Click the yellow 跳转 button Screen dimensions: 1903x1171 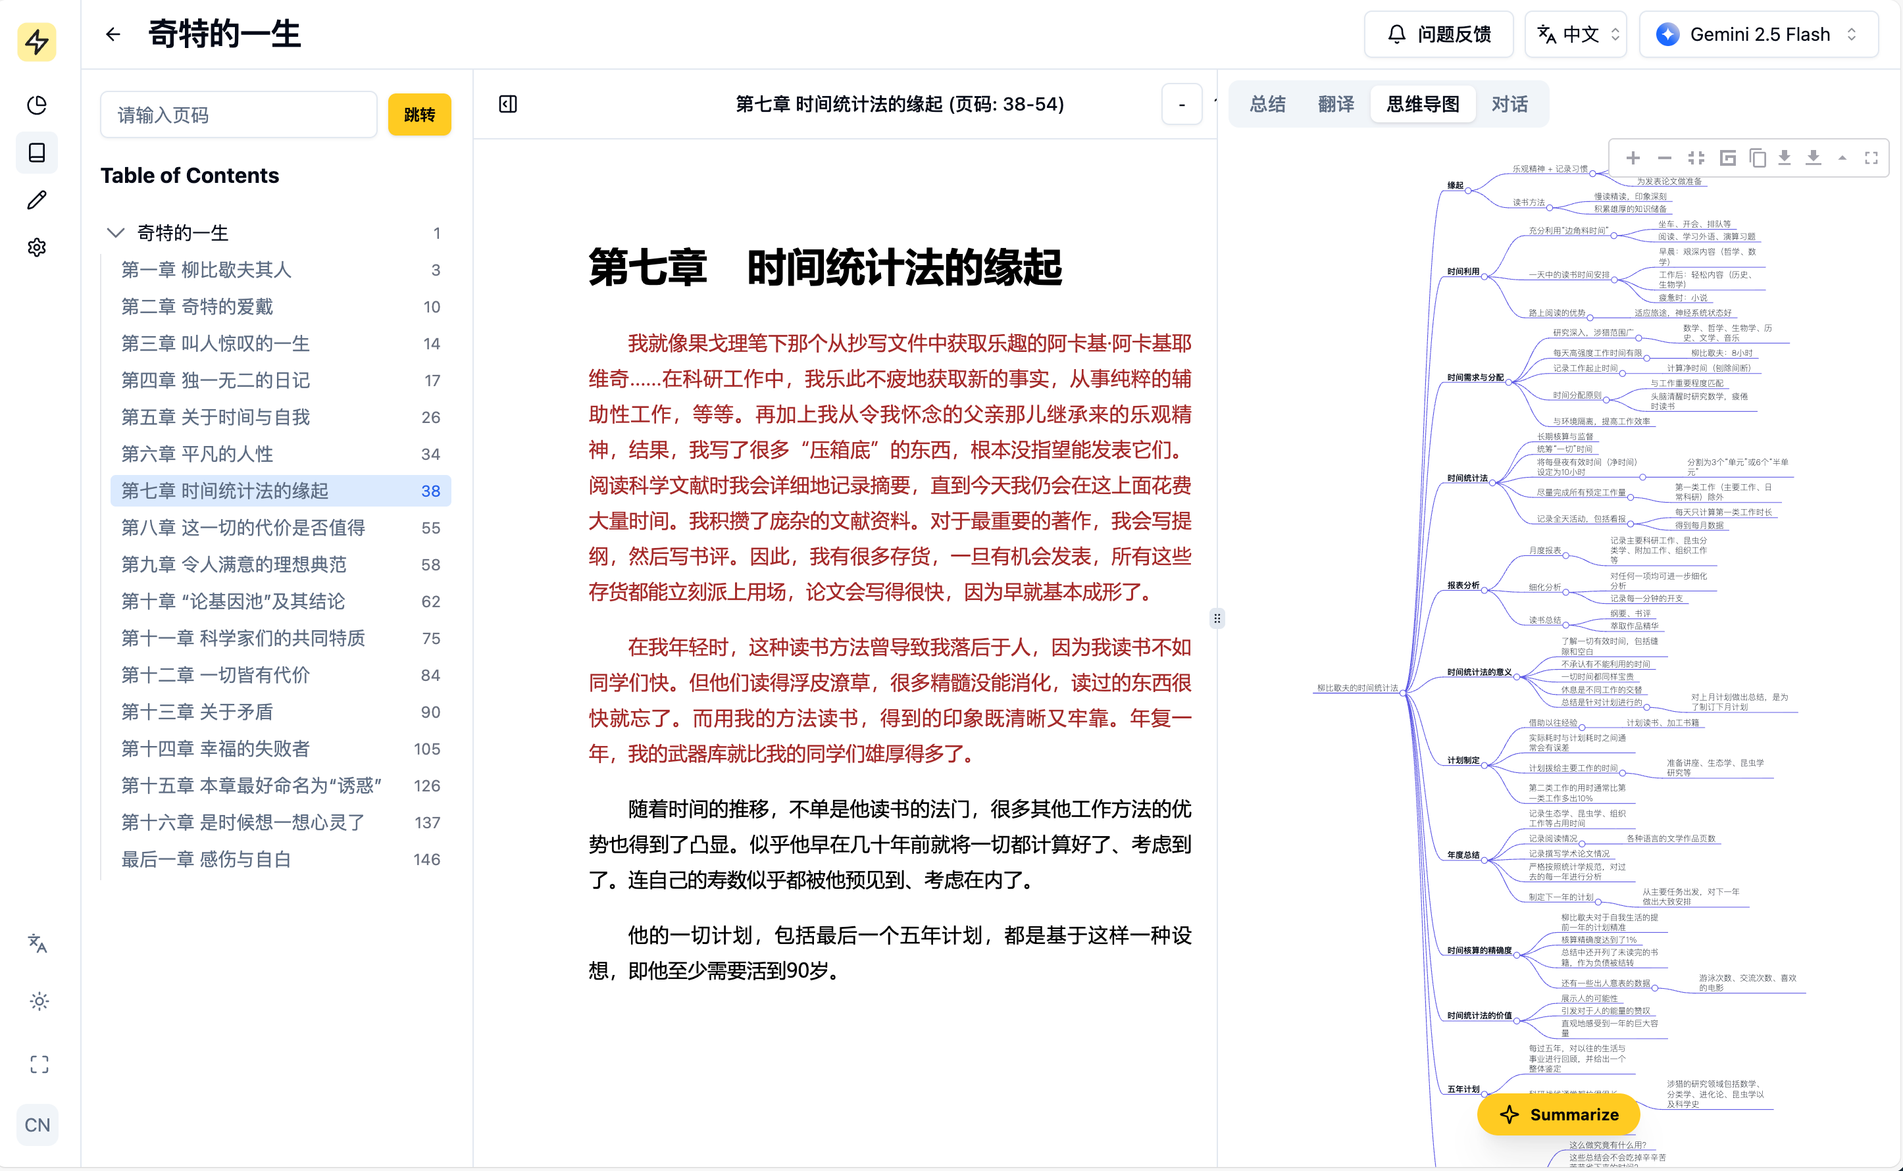[419, 114]
